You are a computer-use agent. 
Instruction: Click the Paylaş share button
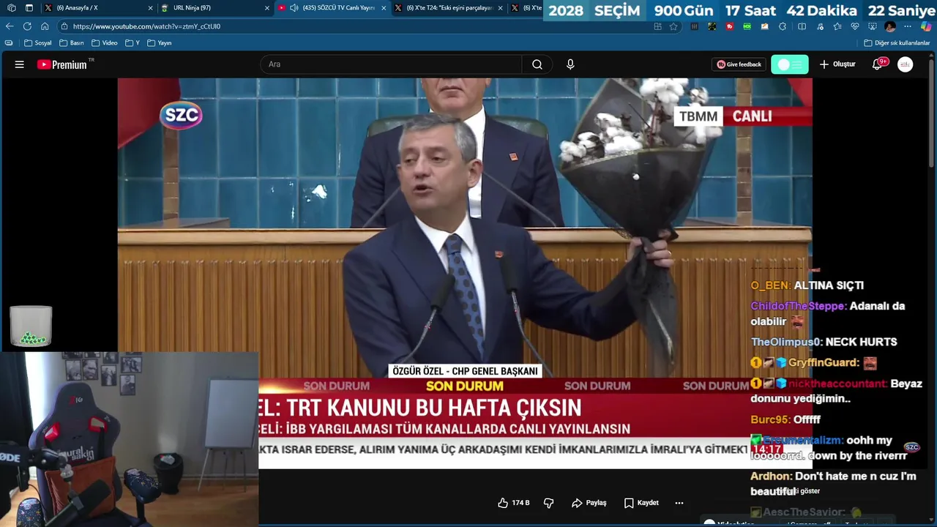click(x=589, y=503)
